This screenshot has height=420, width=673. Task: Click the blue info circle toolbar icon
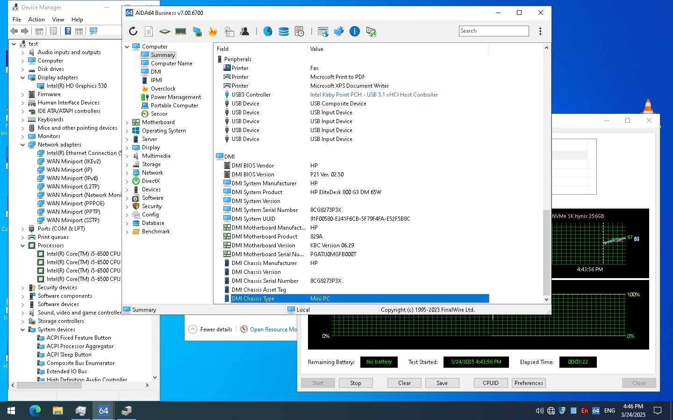pos(355,31)
